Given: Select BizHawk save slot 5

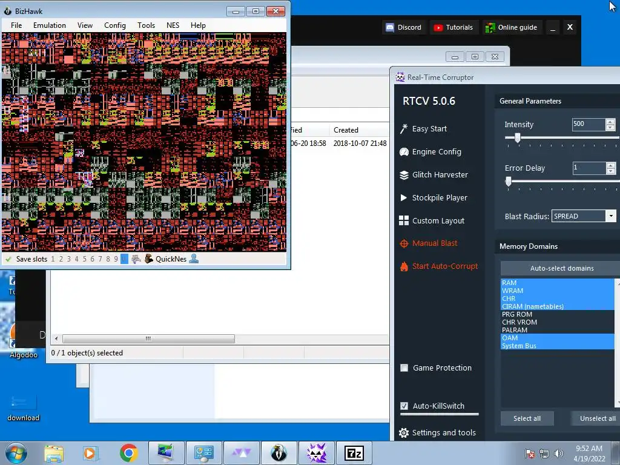Looking at the screenshot, I should [x=85, y=259].
